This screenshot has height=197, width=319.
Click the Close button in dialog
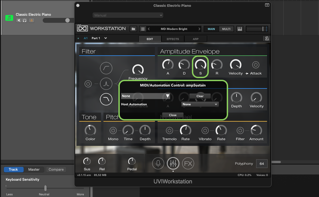173,115
